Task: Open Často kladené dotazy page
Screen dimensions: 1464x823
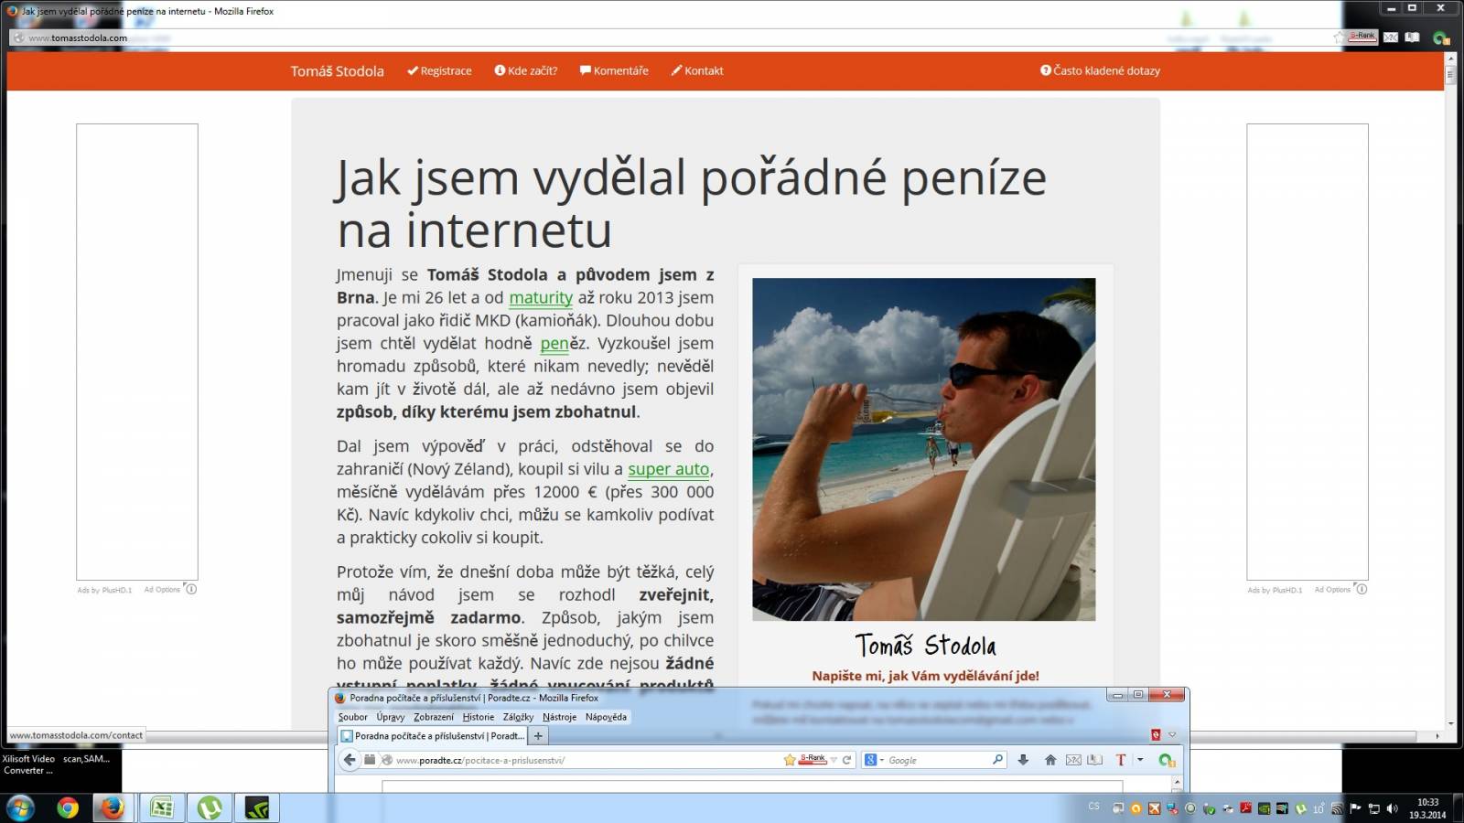Action: 1107,71
